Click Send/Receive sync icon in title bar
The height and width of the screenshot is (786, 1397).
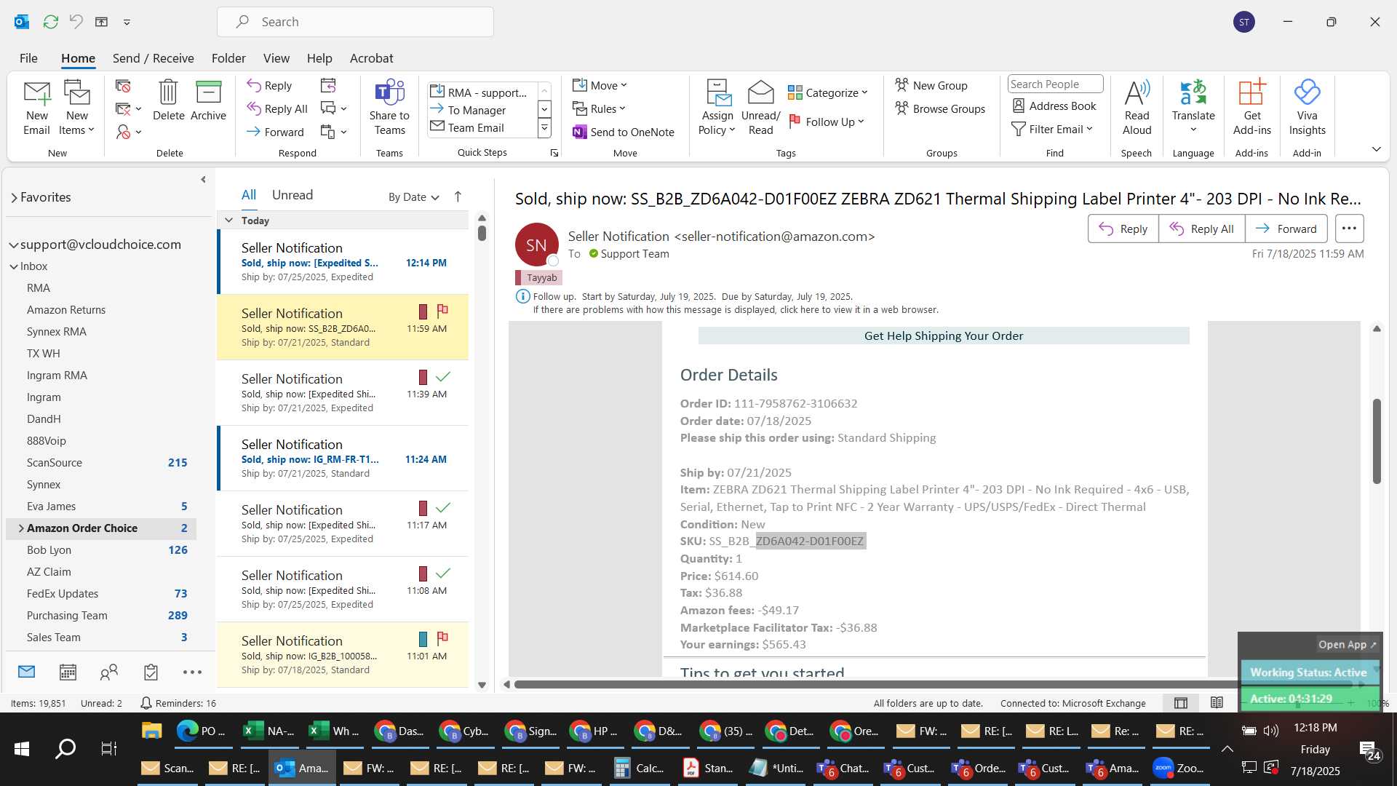[50, 22]
